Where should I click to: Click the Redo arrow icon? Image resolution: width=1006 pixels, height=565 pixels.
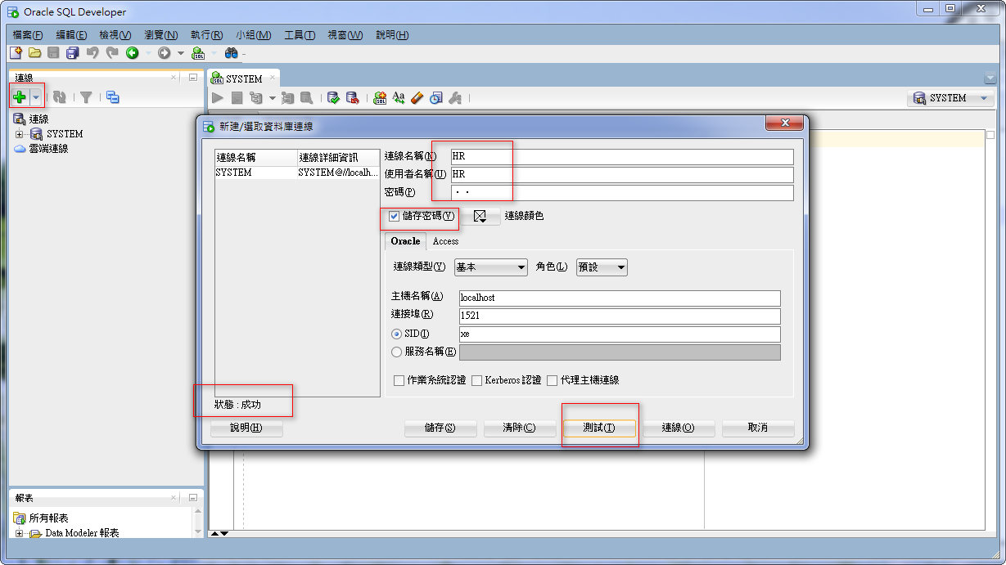point(111,52)
